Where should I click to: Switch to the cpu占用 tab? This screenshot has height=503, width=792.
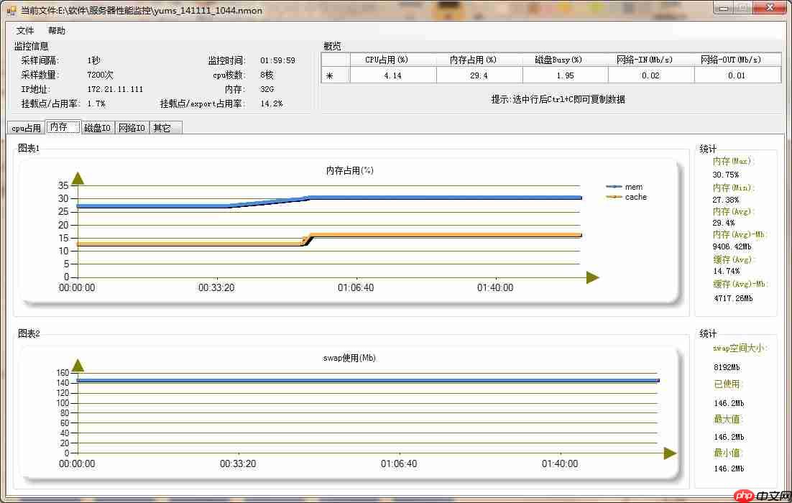(24, 127)
